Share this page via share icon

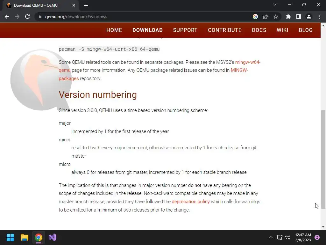click(x=266, y=17)
